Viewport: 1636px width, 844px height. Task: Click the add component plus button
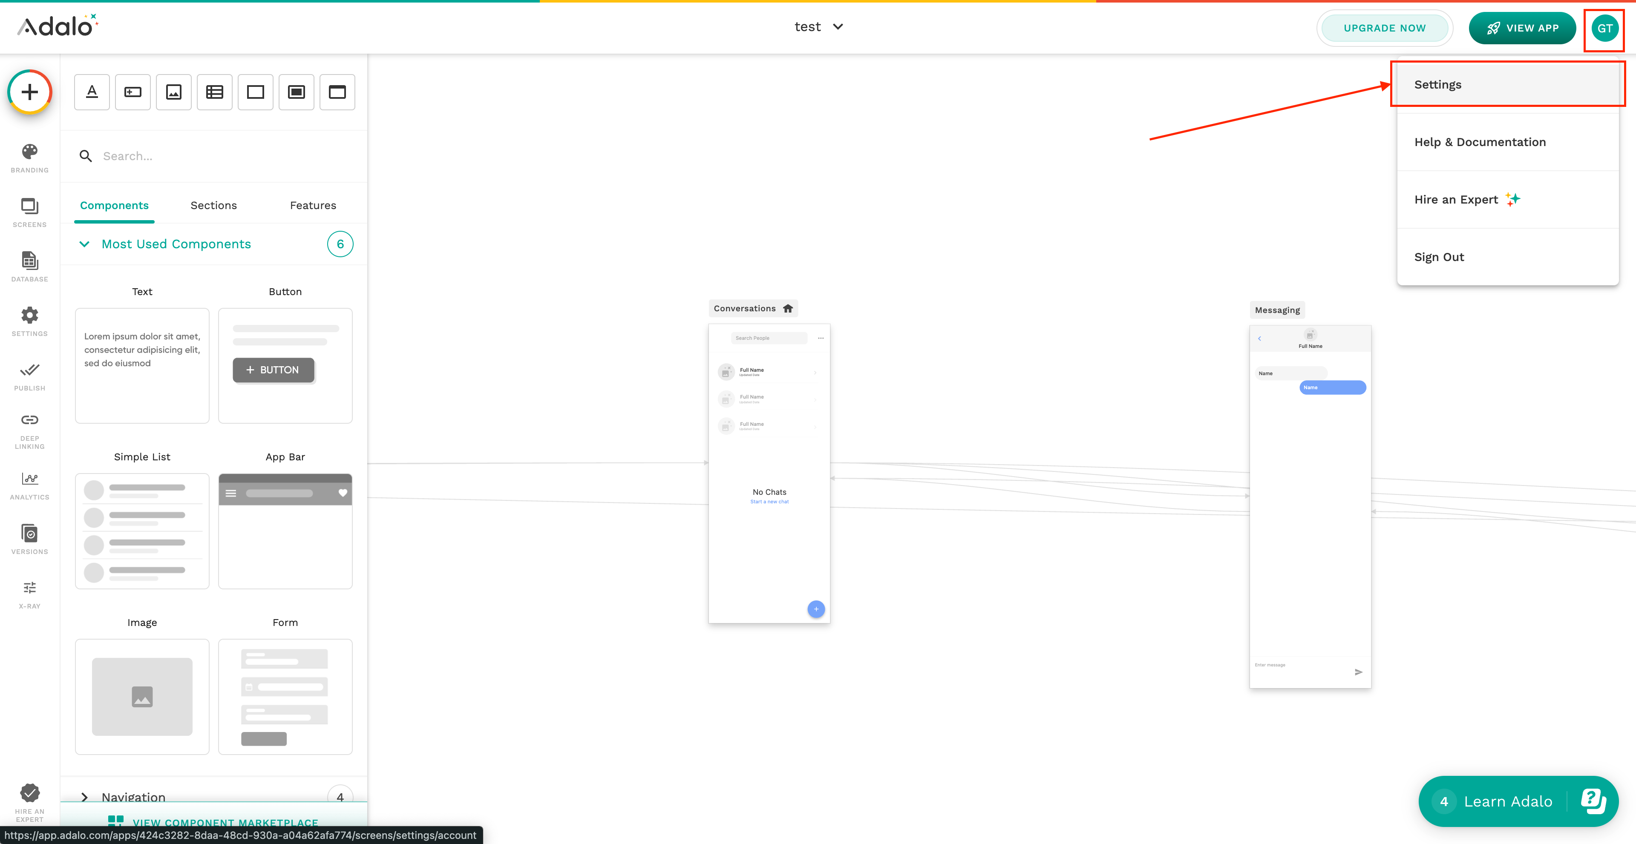(29, 92)
